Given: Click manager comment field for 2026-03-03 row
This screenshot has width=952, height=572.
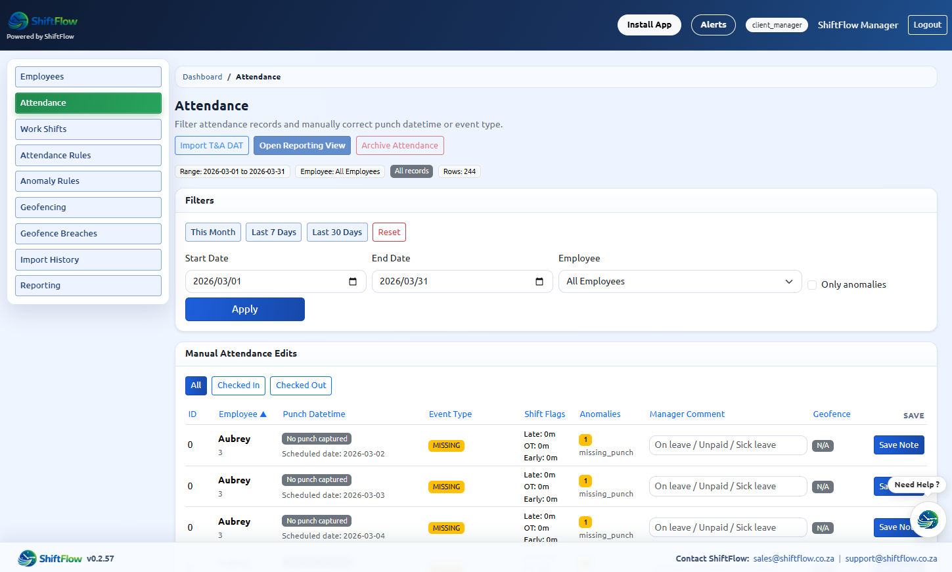Looking at the screenshot, I should [728, 487].
